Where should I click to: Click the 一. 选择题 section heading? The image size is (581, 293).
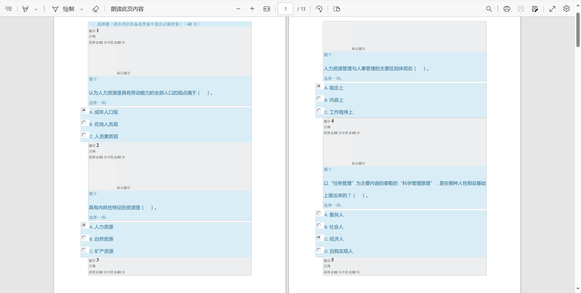[x=144, y=24]
